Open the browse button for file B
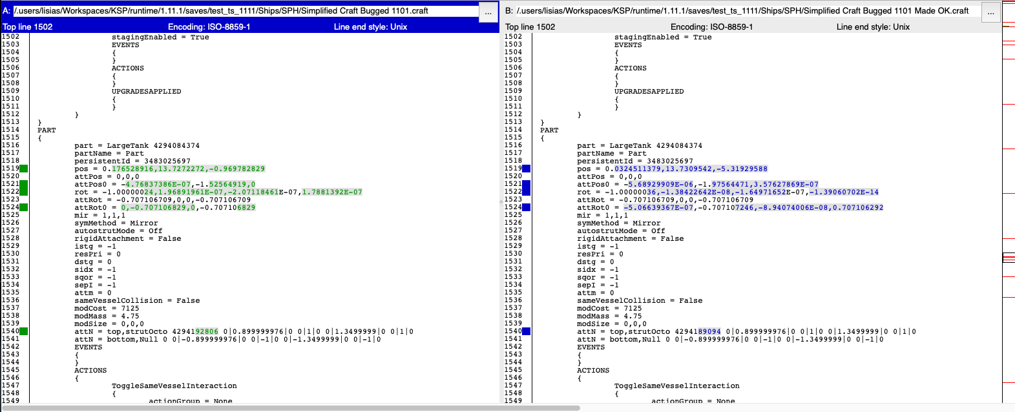 pyautogui.click(x=990, y=12)
